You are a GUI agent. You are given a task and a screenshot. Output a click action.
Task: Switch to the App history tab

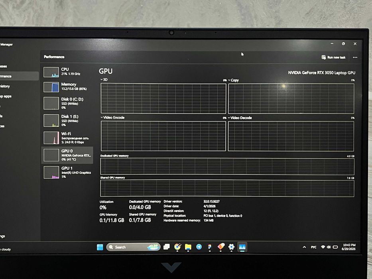(x=5, y=86)
